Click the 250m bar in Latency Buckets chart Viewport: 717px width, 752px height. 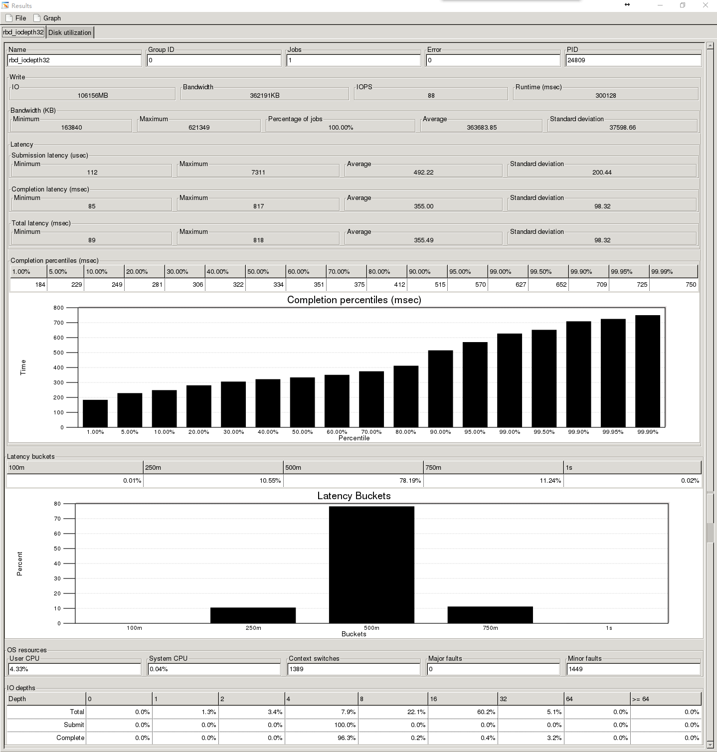point(253,615)
